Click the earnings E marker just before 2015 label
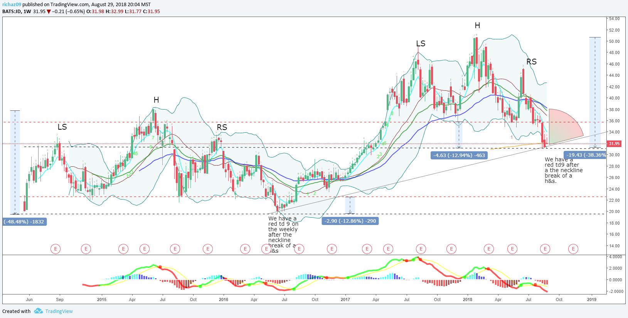 pyautogui.click(x=86, y=249)
